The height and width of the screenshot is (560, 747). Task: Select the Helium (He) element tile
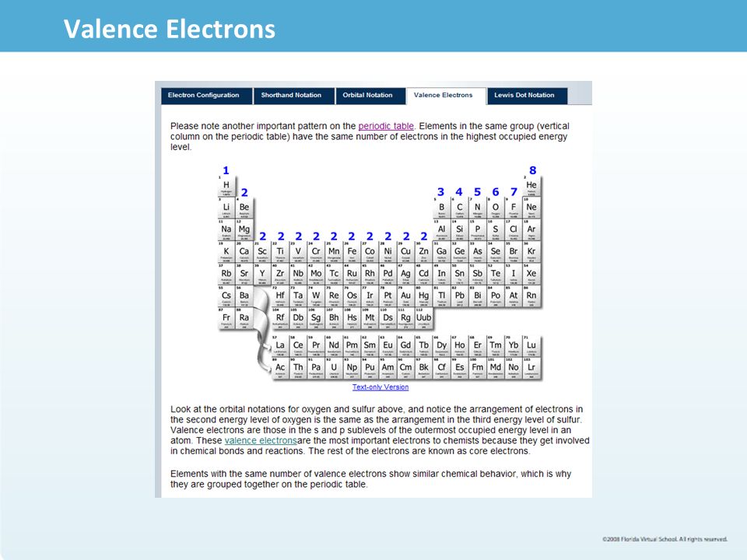point(531,186)
